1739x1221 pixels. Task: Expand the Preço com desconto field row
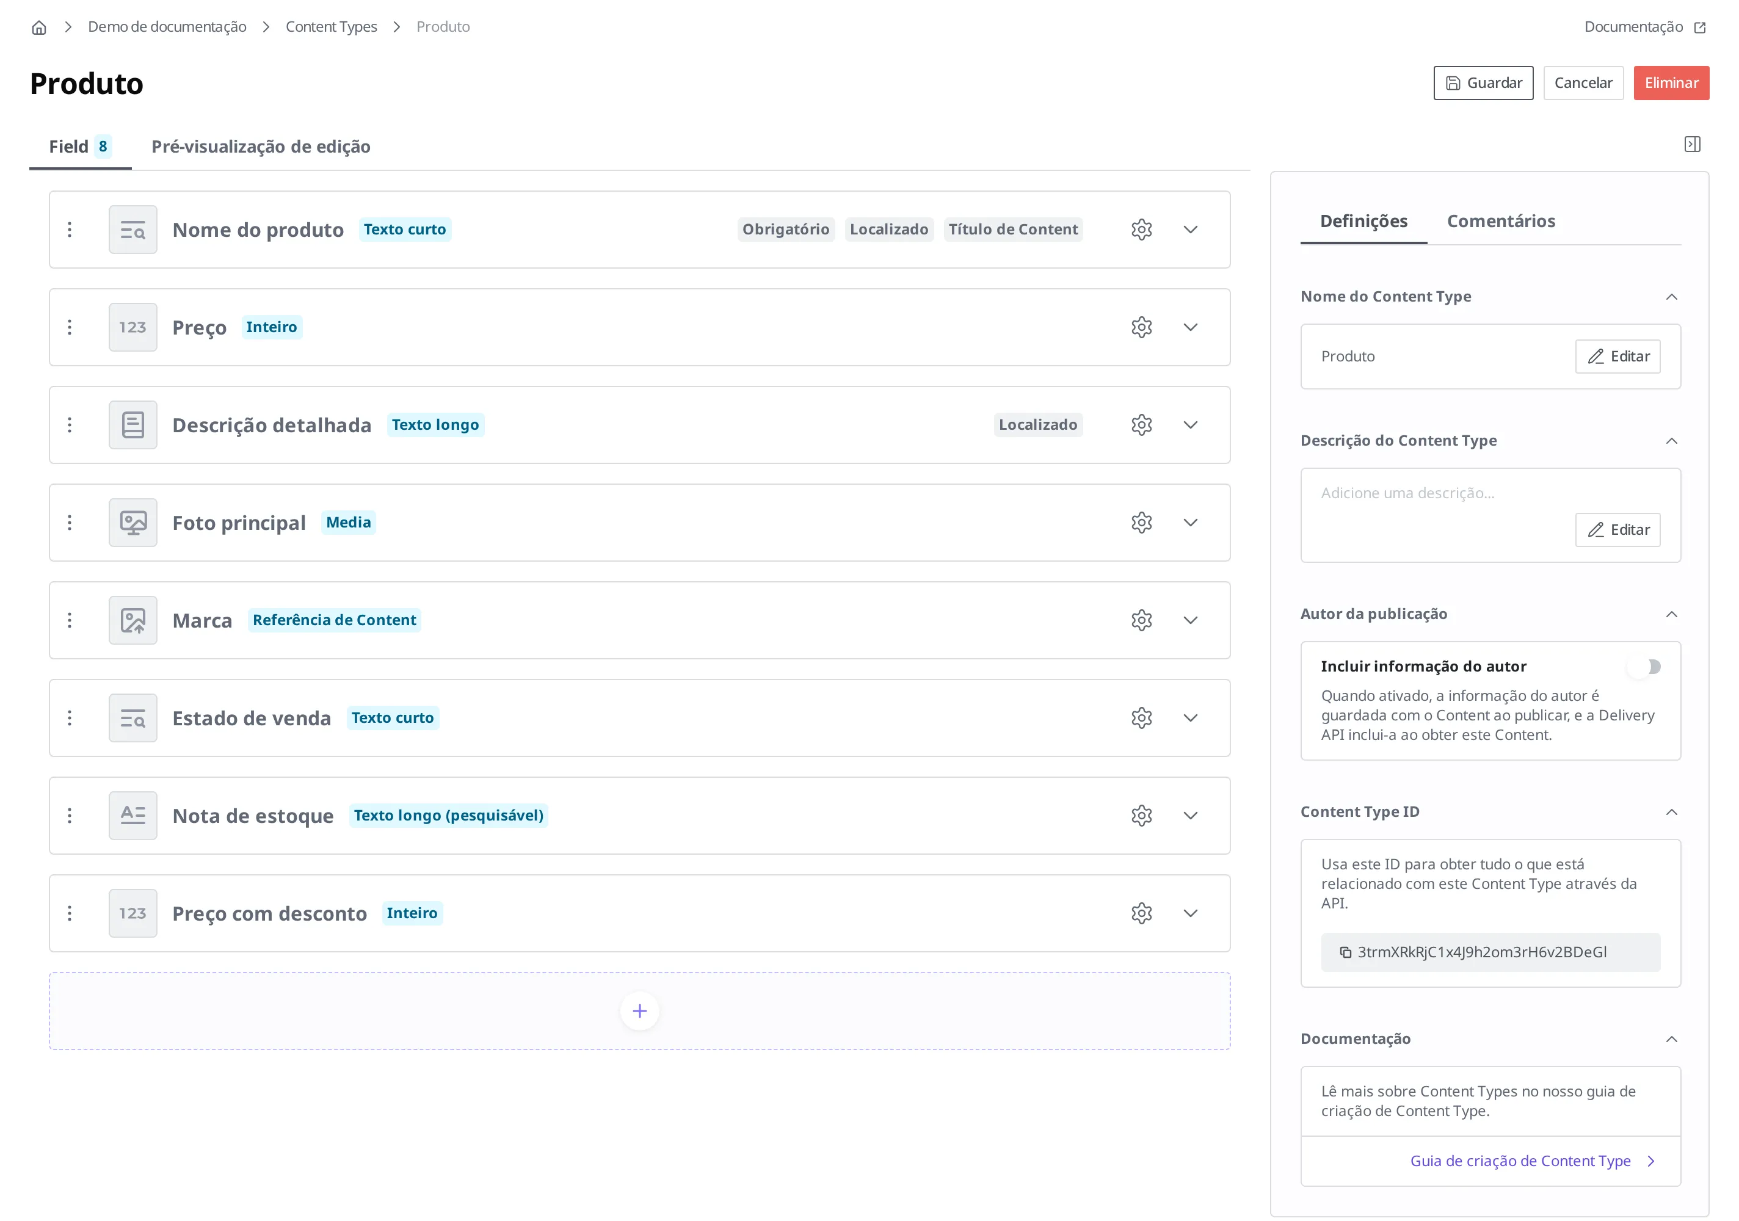(1191, 913)
